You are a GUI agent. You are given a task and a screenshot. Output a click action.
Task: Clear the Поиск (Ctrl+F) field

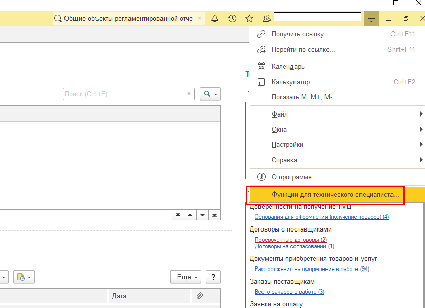coord(189,94)
